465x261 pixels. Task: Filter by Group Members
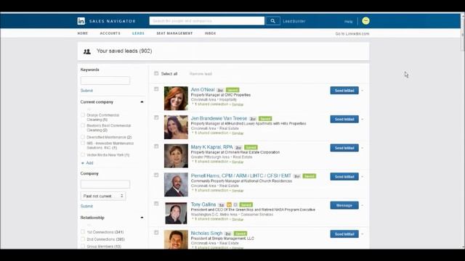tap(83, 246)
